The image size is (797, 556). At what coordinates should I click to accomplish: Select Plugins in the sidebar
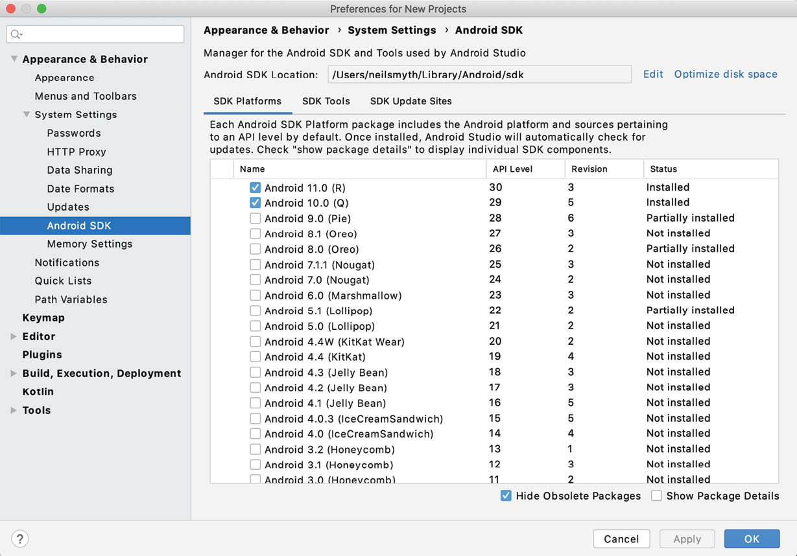tap(42, 354)
